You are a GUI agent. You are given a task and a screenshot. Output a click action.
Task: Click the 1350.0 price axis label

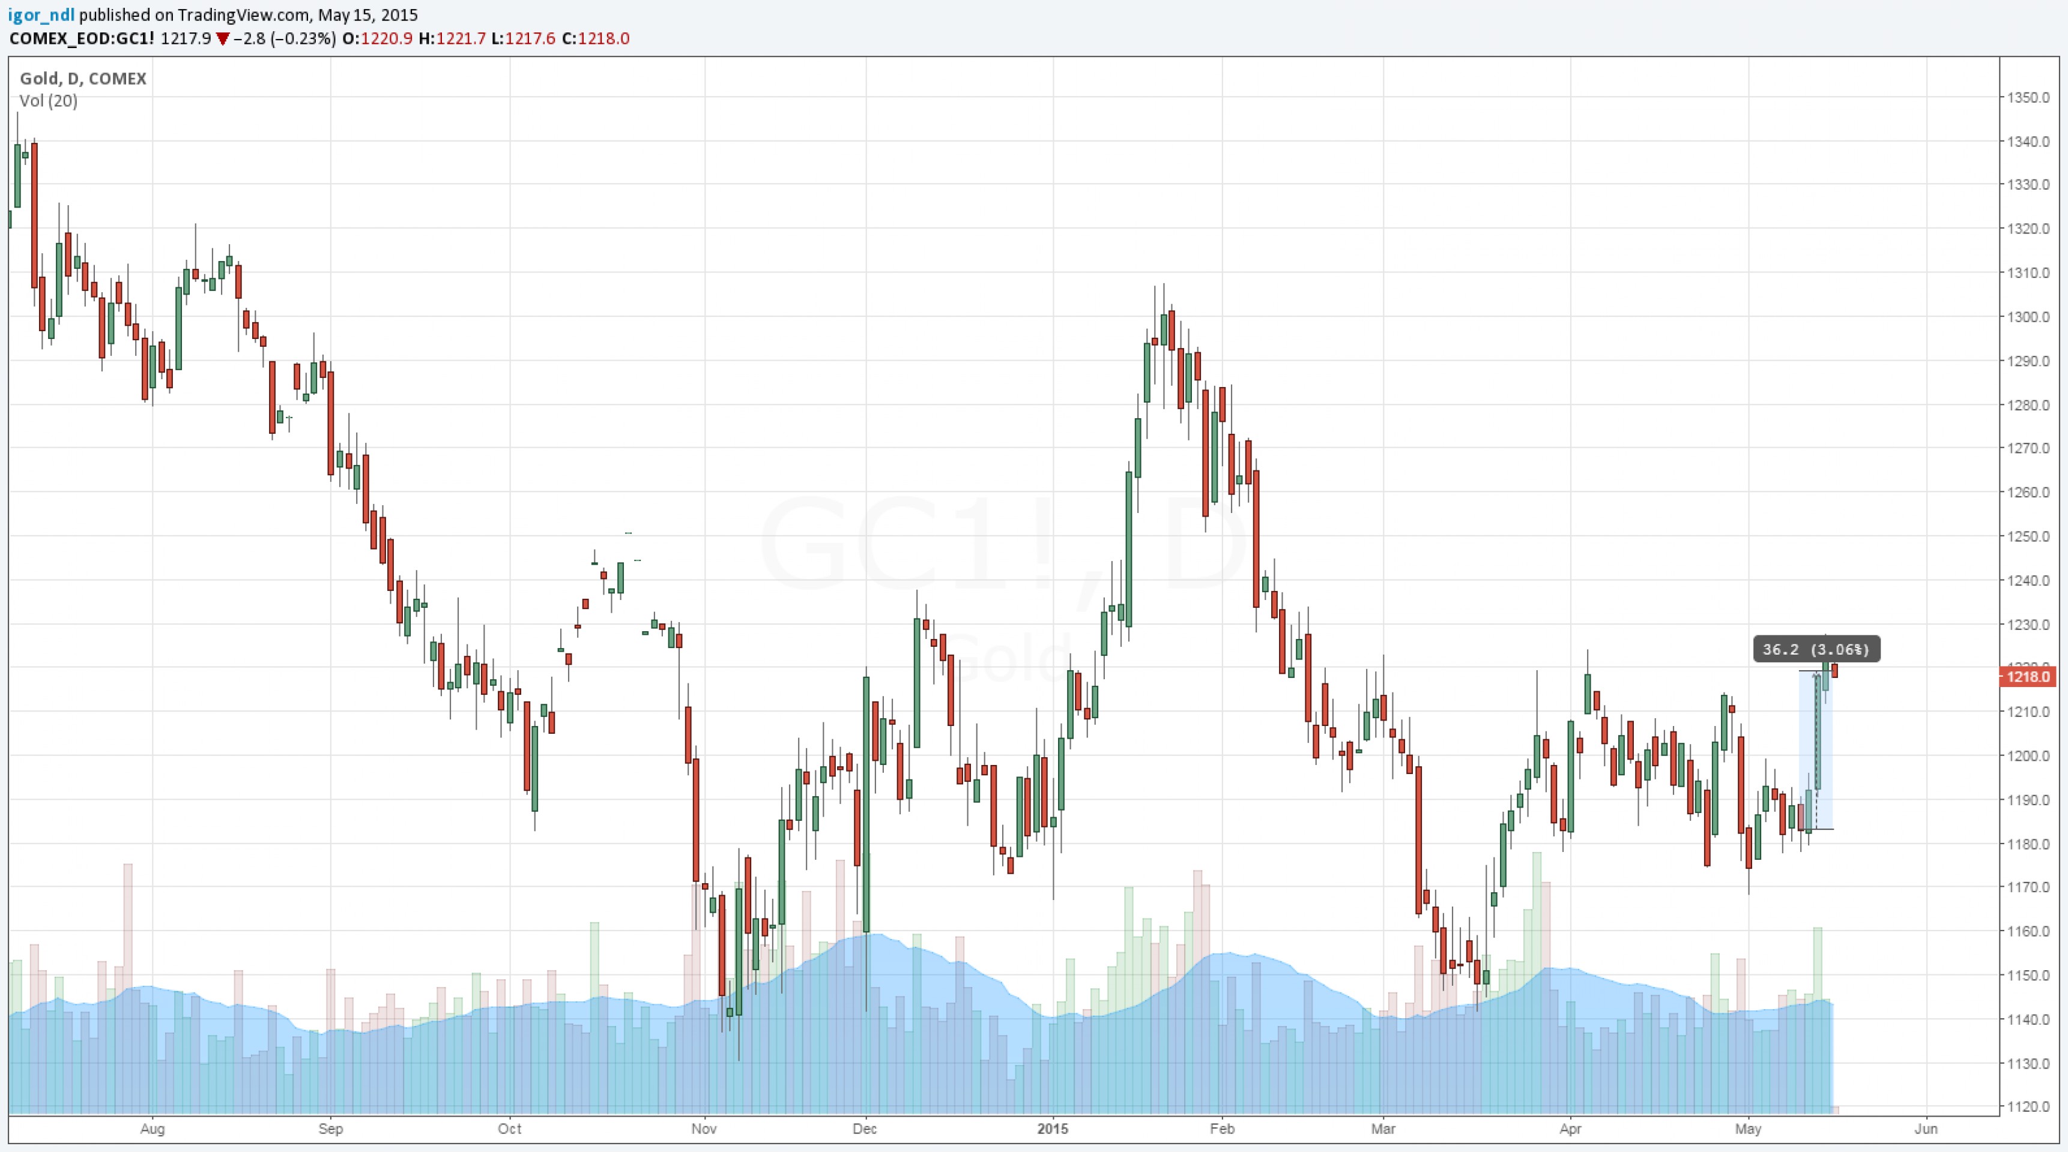[2028, 98]
